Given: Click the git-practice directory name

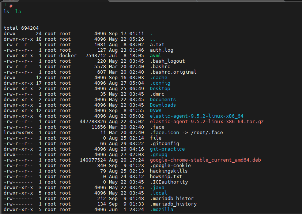Looking at the screenshot, I should pyautogui.click(x=167, y=149).
